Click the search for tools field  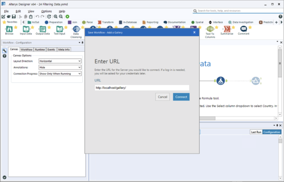(x=238, y=11)
